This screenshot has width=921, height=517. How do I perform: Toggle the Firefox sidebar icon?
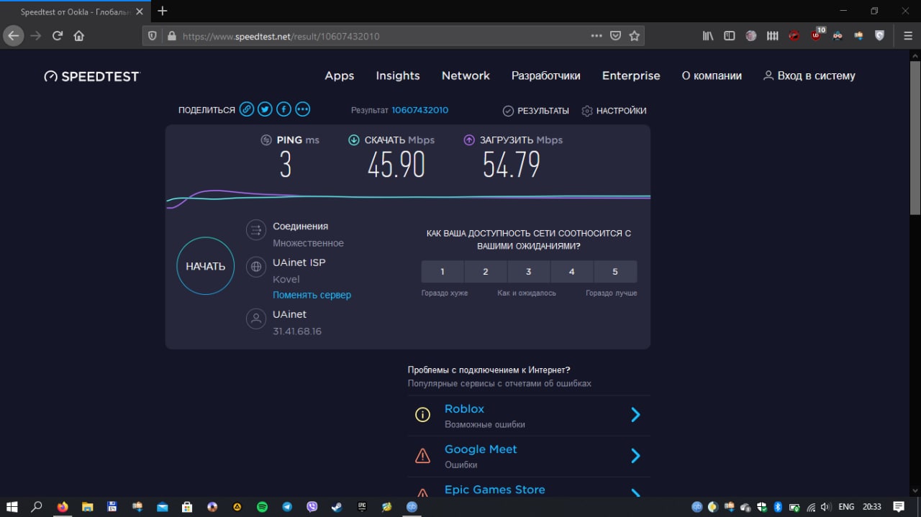tap(730, 36)
